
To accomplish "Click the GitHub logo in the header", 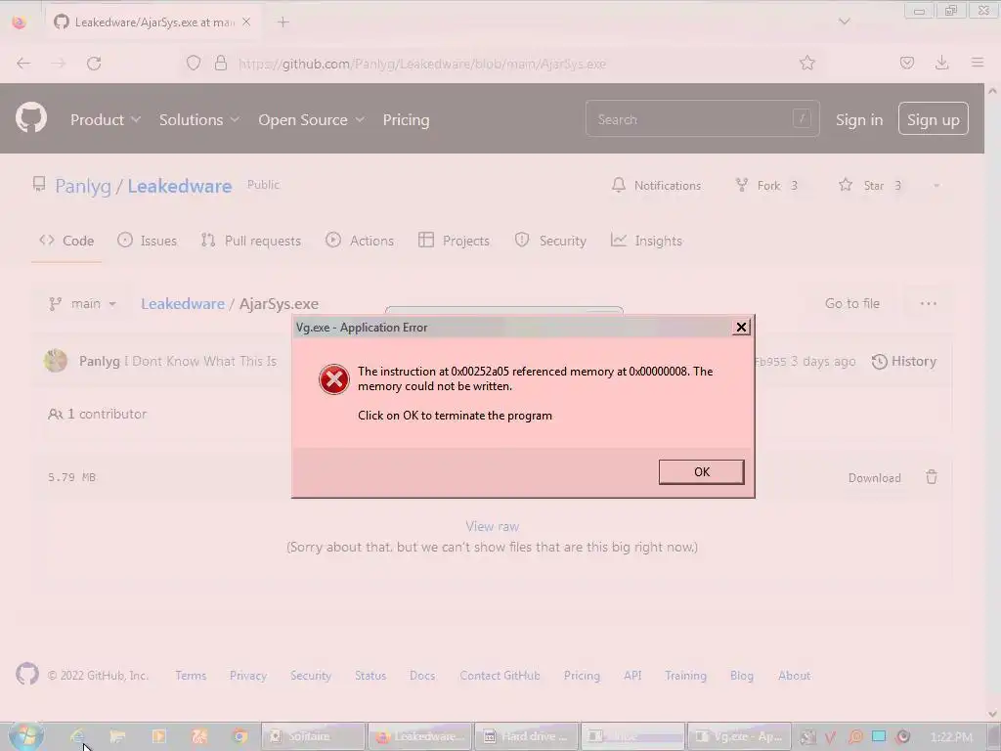I will [31, 118].
